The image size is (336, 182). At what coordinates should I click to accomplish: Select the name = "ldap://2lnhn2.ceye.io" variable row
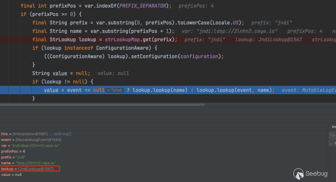pyautogui.click(x=28, y=163)
